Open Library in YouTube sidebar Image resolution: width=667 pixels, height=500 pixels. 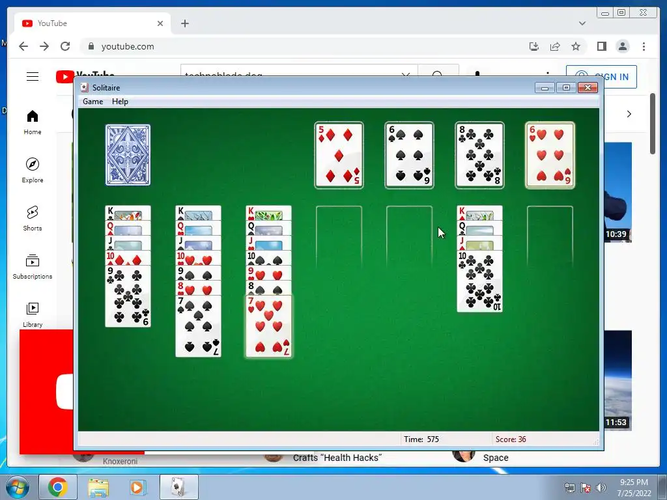[x=33, y=314]
